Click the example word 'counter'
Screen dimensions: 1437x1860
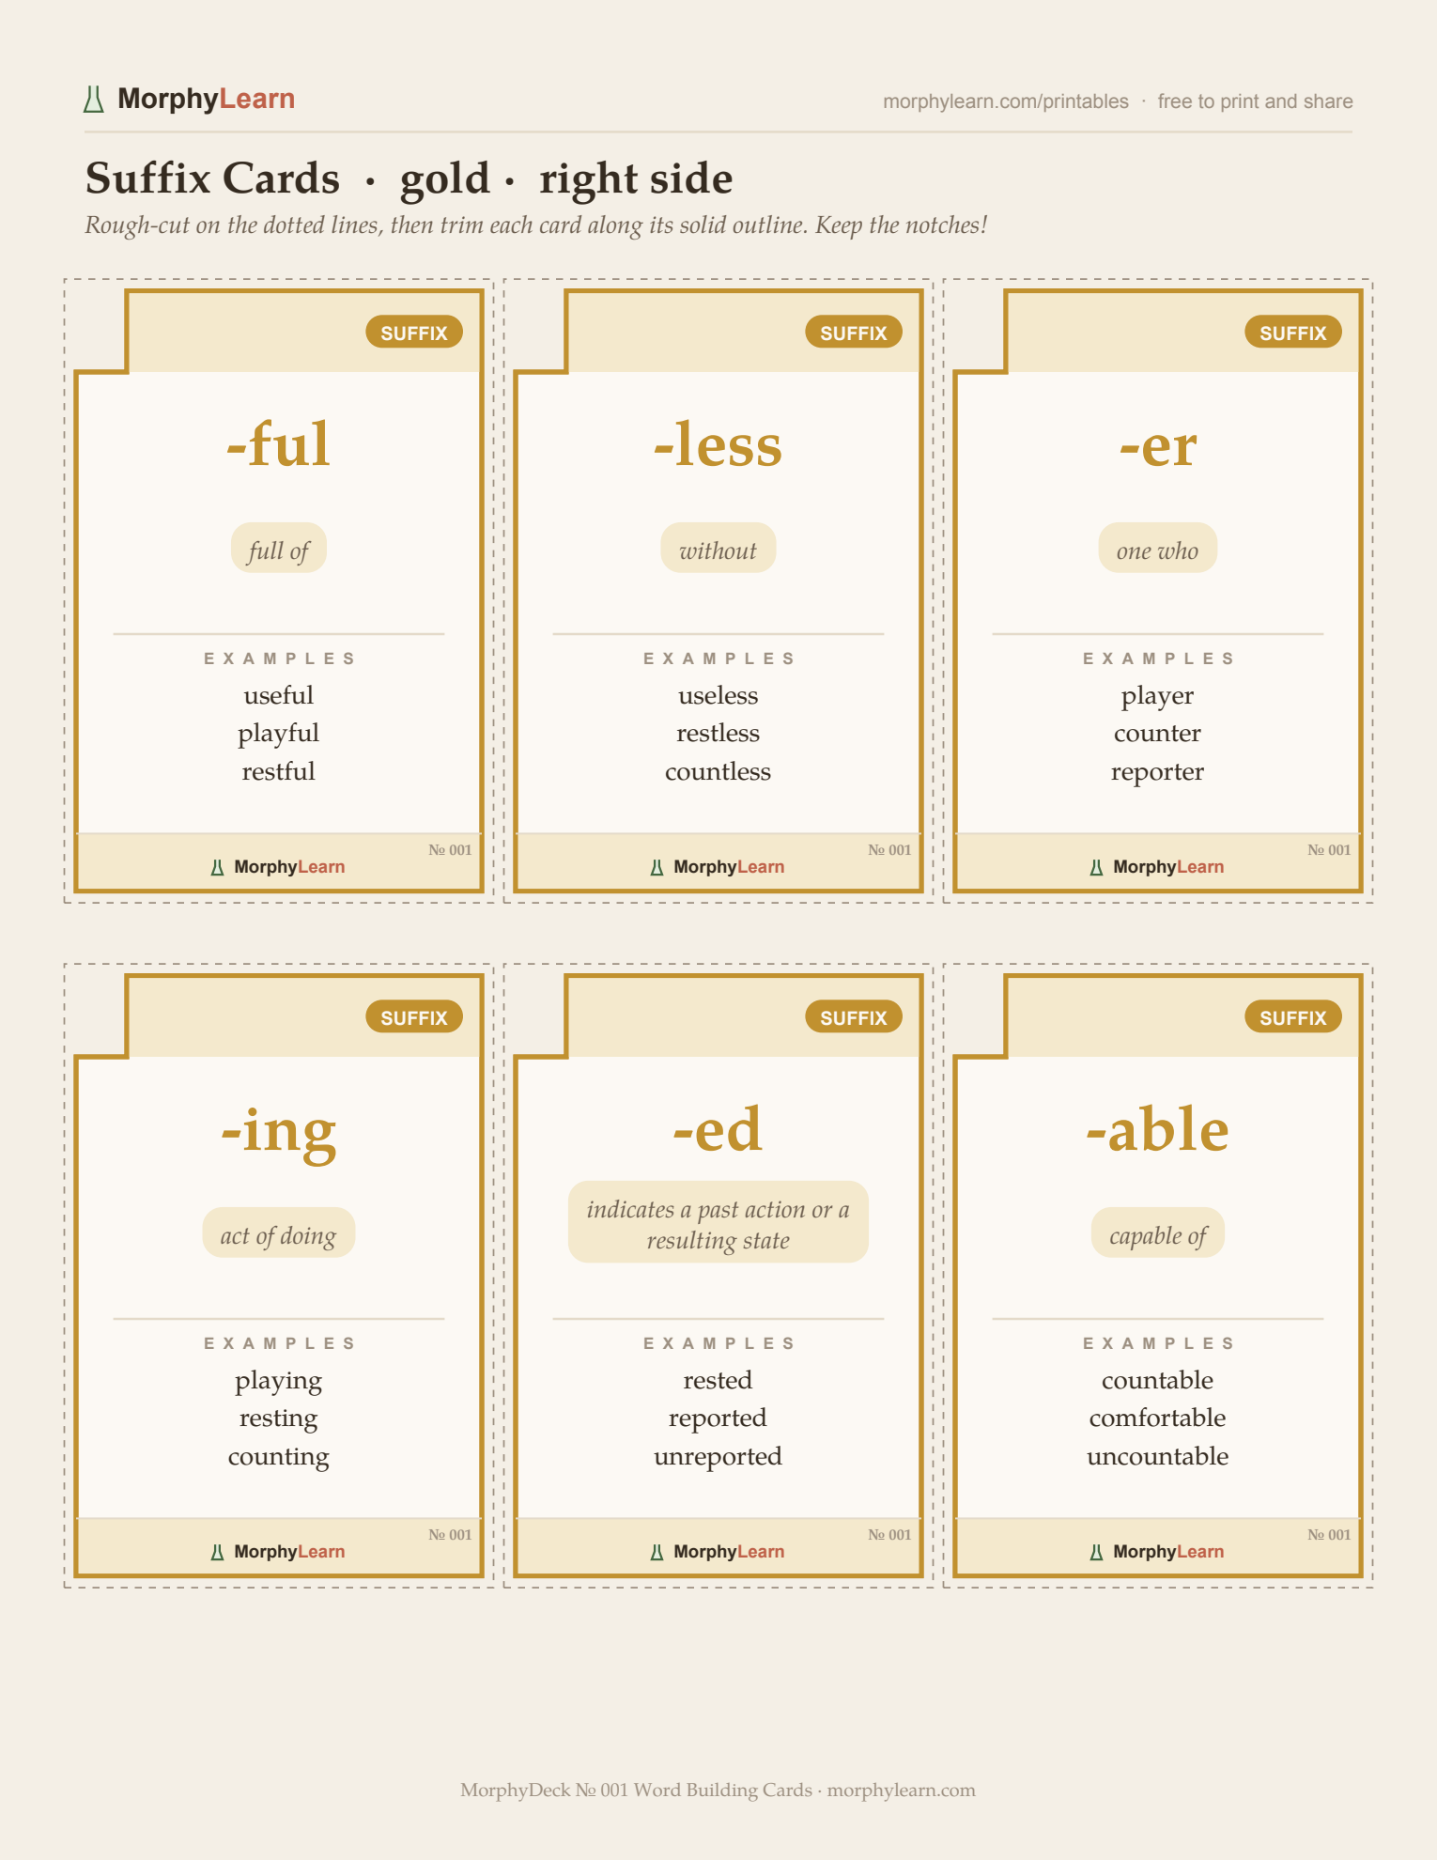tap(1158, 734)
